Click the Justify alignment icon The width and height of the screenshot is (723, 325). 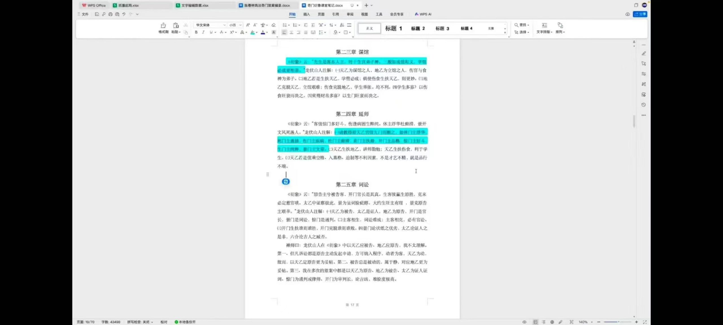tap(306, 32)
